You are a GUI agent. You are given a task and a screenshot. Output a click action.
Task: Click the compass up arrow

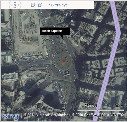tap(15, 2)
